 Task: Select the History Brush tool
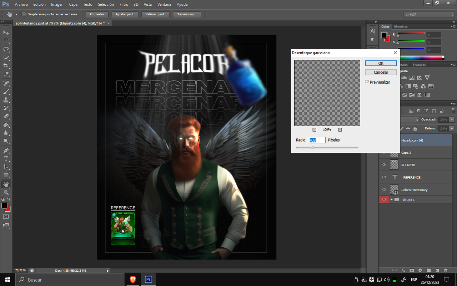click(x=6, y=108)
